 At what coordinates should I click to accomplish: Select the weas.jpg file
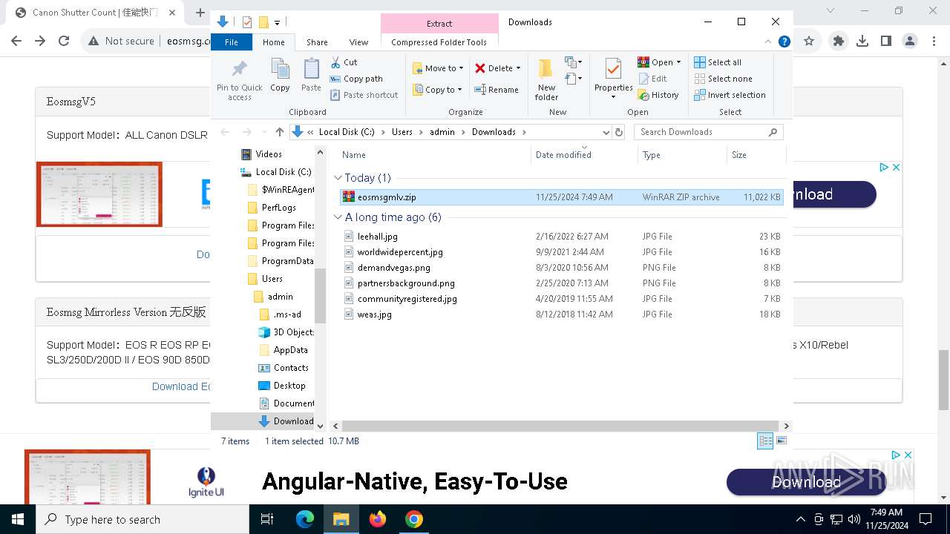point(561,314)
